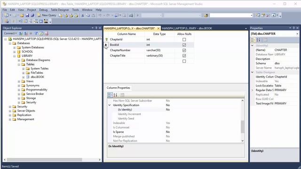Click the Column Properties scroll down arrow
This screenshot has width=301, height=169.
click(243, 141)
